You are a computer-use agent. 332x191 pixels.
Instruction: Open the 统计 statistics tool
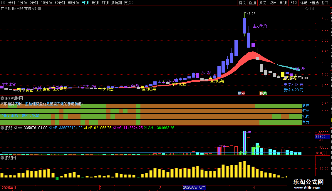tap(273, 3)
